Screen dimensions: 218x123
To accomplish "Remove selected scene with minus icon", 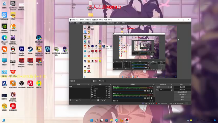I will coord(73,100).
